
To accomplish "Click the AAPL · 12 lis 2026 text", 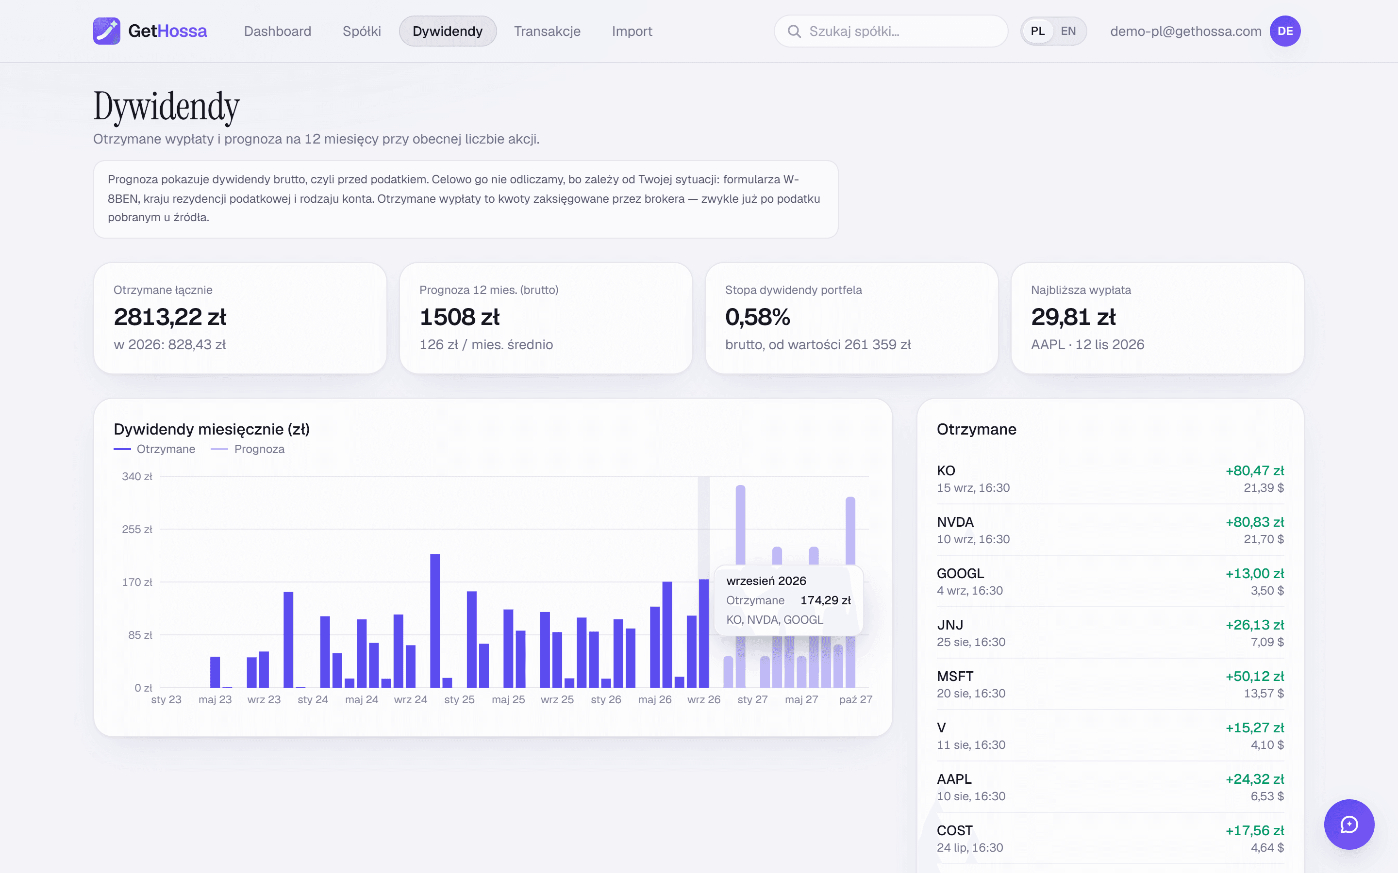I will click(x=1087, y=345).
